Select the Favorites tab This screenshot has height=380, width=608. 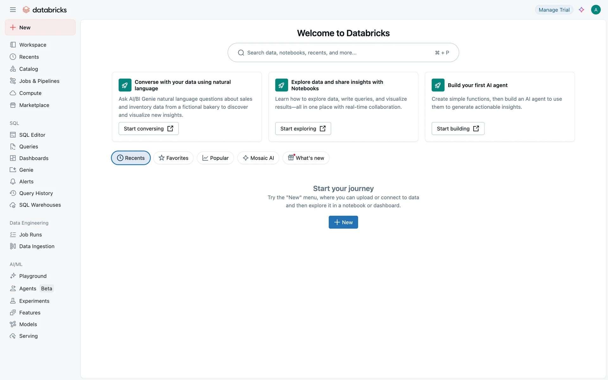point(173,158)
